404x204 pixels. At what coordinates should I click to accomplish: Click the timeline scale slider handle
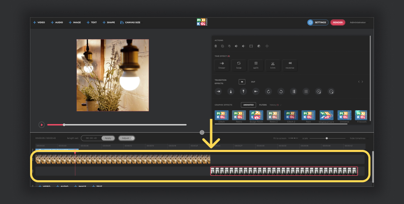(327, 138)
